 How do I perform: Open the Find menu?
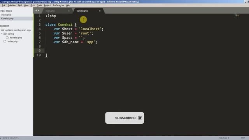(20, 5)
